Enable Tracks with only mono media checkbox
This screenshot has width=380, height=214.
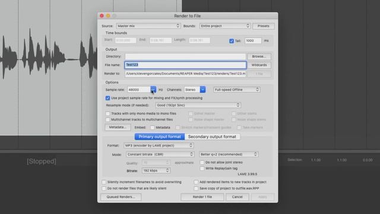pyautogui.click(x=108, y=114)
